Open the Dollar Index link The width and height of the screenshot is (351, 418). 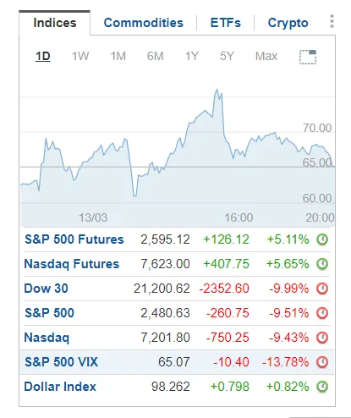(60, 387)
